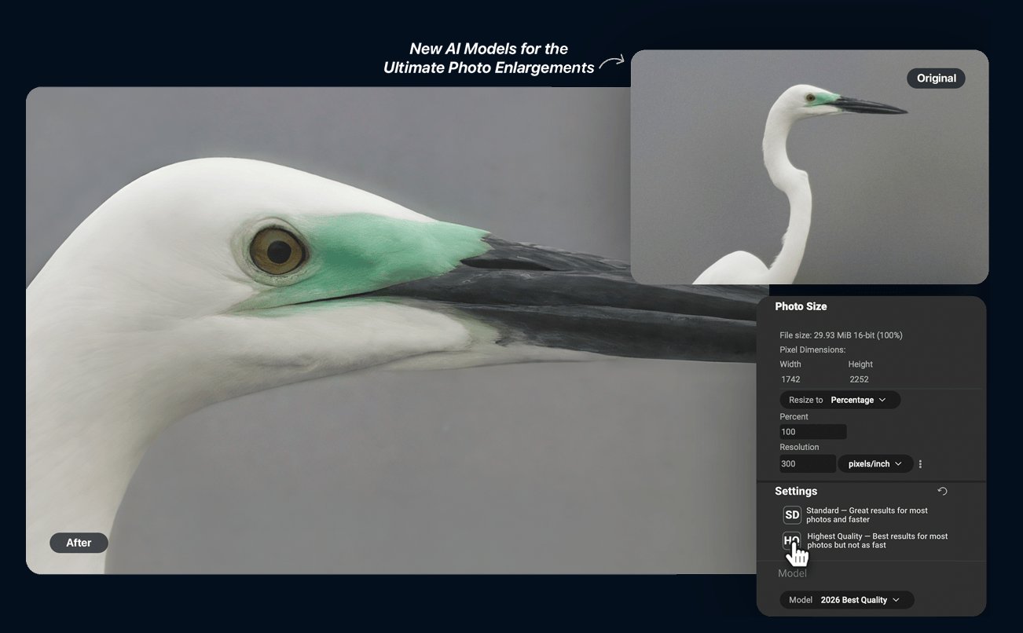Screen dimensions: 1023x633
Task: Click the New AI Models headline text
Action: 489,58
